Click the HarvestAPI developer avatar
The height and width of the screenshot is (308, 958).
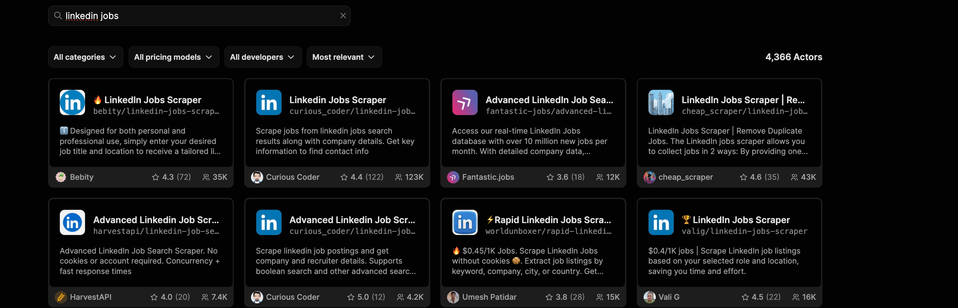61,297
